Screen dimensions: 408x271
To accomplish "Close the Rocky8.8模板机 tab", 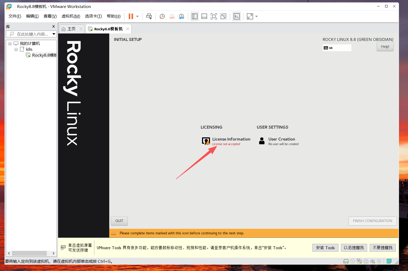I will [x=128, y=29].
